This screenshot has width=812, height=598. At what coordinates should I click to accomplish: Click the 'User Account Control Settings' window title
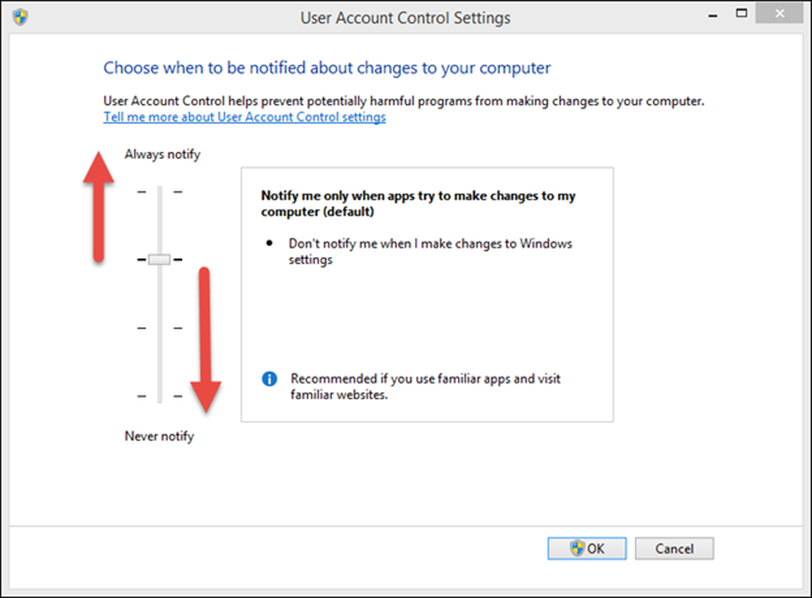click(x=405, y=18)
